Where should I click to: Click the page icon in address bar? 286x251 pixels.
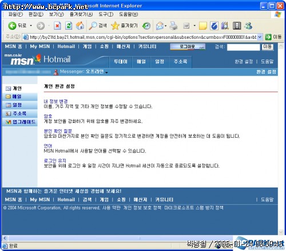point(26,37)
